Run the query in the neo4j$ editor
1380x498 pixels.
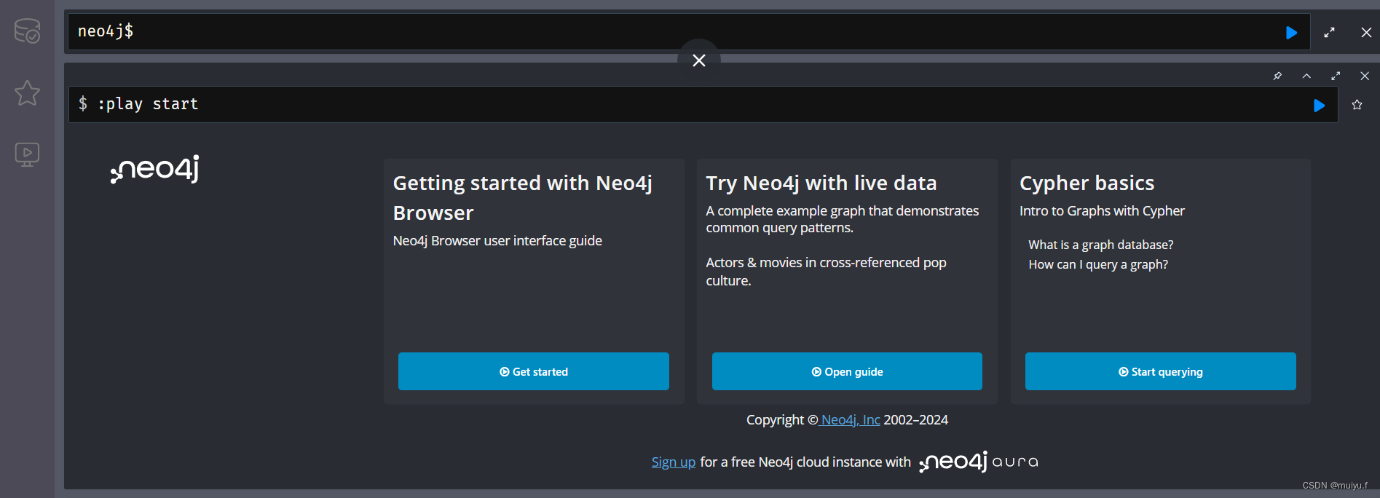point(1291,33)
